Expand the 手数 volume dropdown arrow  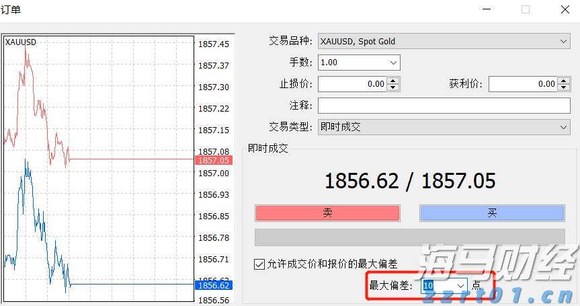coord(393,63)
